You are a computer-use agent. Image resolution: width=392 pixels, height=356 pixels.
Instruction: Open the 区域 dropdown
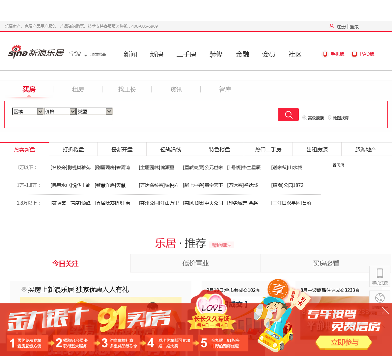tap(27, 111)
